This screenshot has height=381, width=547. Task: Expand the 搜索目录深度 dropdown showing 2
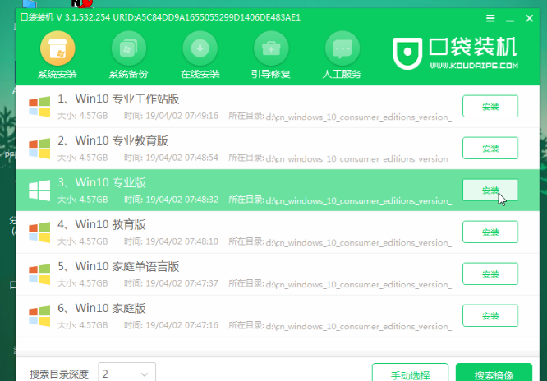pyautogui.click(x=127, y=373)
